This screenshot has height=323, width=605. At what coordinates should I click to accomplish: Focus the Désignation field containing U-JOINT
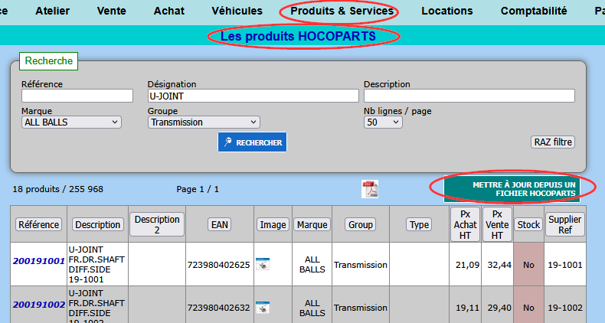coord(253,96)
